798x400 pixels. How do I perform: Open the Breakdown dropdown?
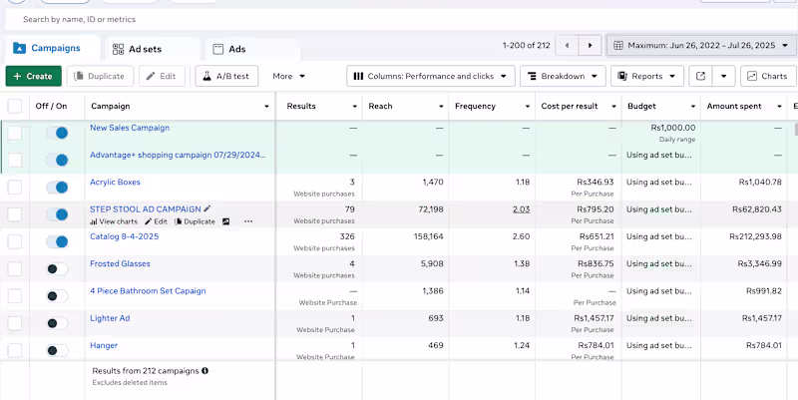tap(563, 76)
